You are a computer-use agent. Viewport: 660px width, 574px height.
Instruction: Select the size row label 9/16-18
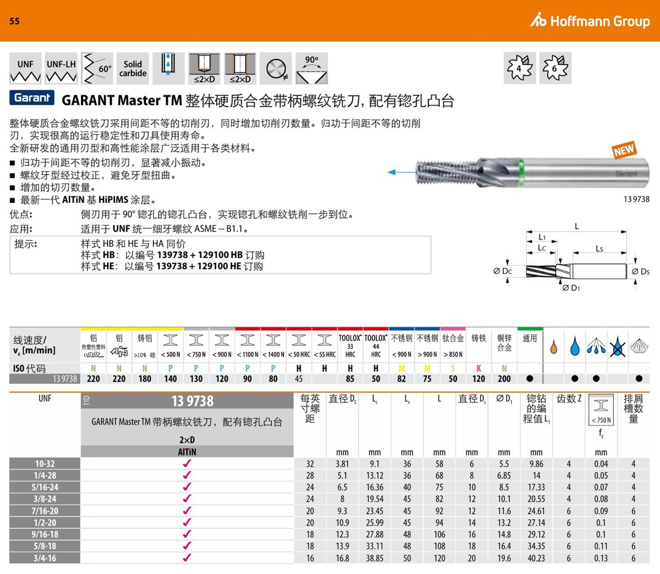[x=45, y=534]
